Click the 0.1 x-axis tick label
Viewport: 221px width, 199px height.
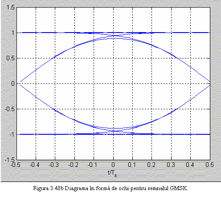pos(132,165)
